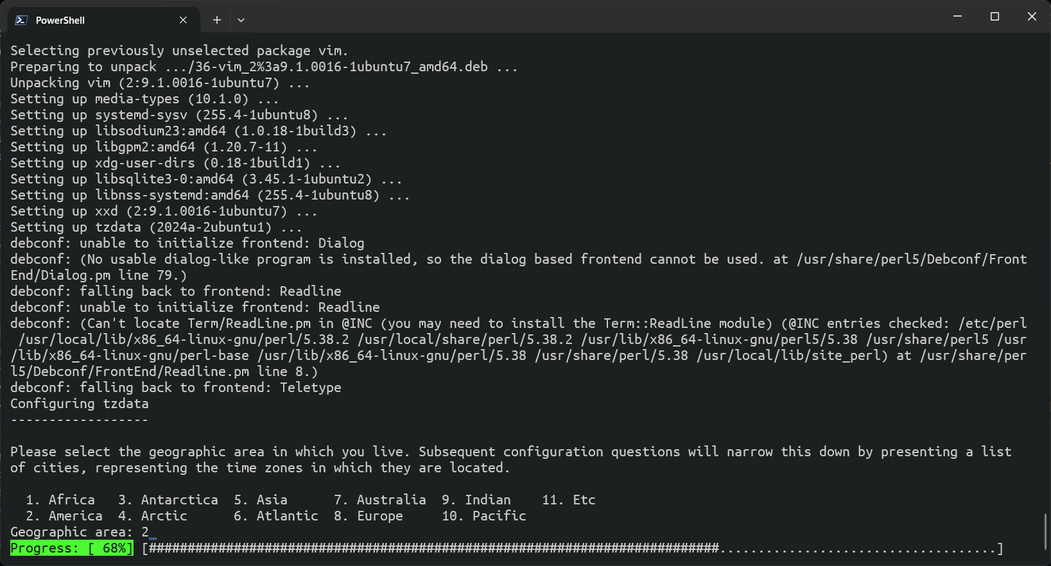Open a new tab with the plus button
This screenshot has width=1051, height=566.
(216, 20)
